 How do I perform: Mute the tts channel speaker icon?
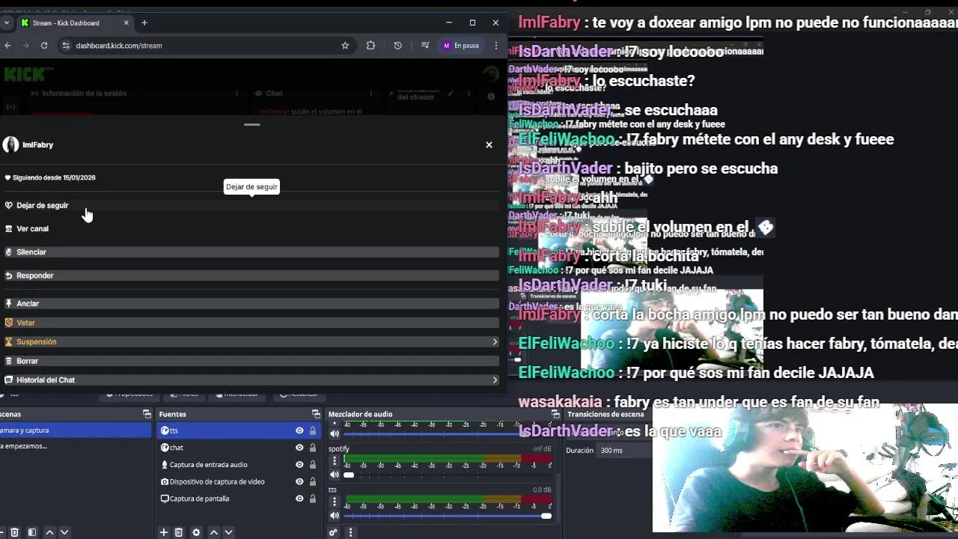(335, 515)
